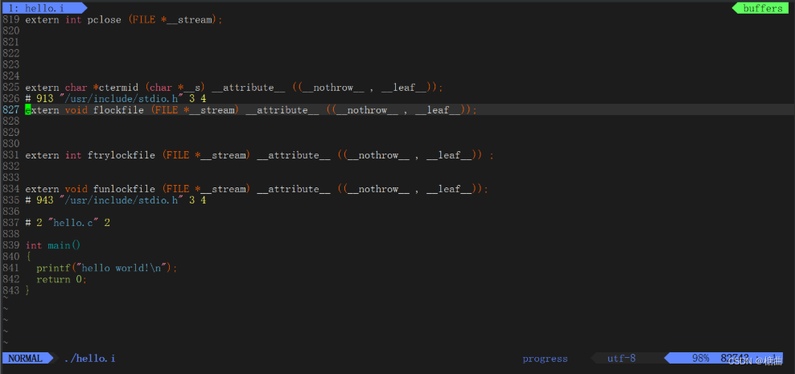Click the ctermid function name
This screenshot has height=374, width=795.
117,88
